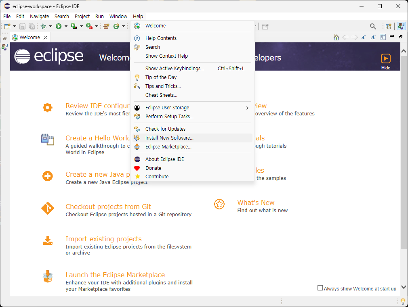Click the Hide label under the play icon

[386, 68]
